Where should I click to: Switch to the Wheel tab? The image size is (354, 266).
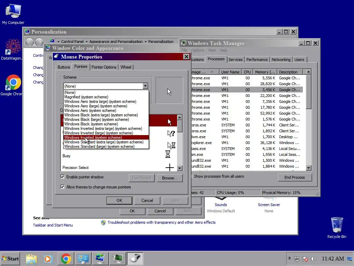point(126,67)
